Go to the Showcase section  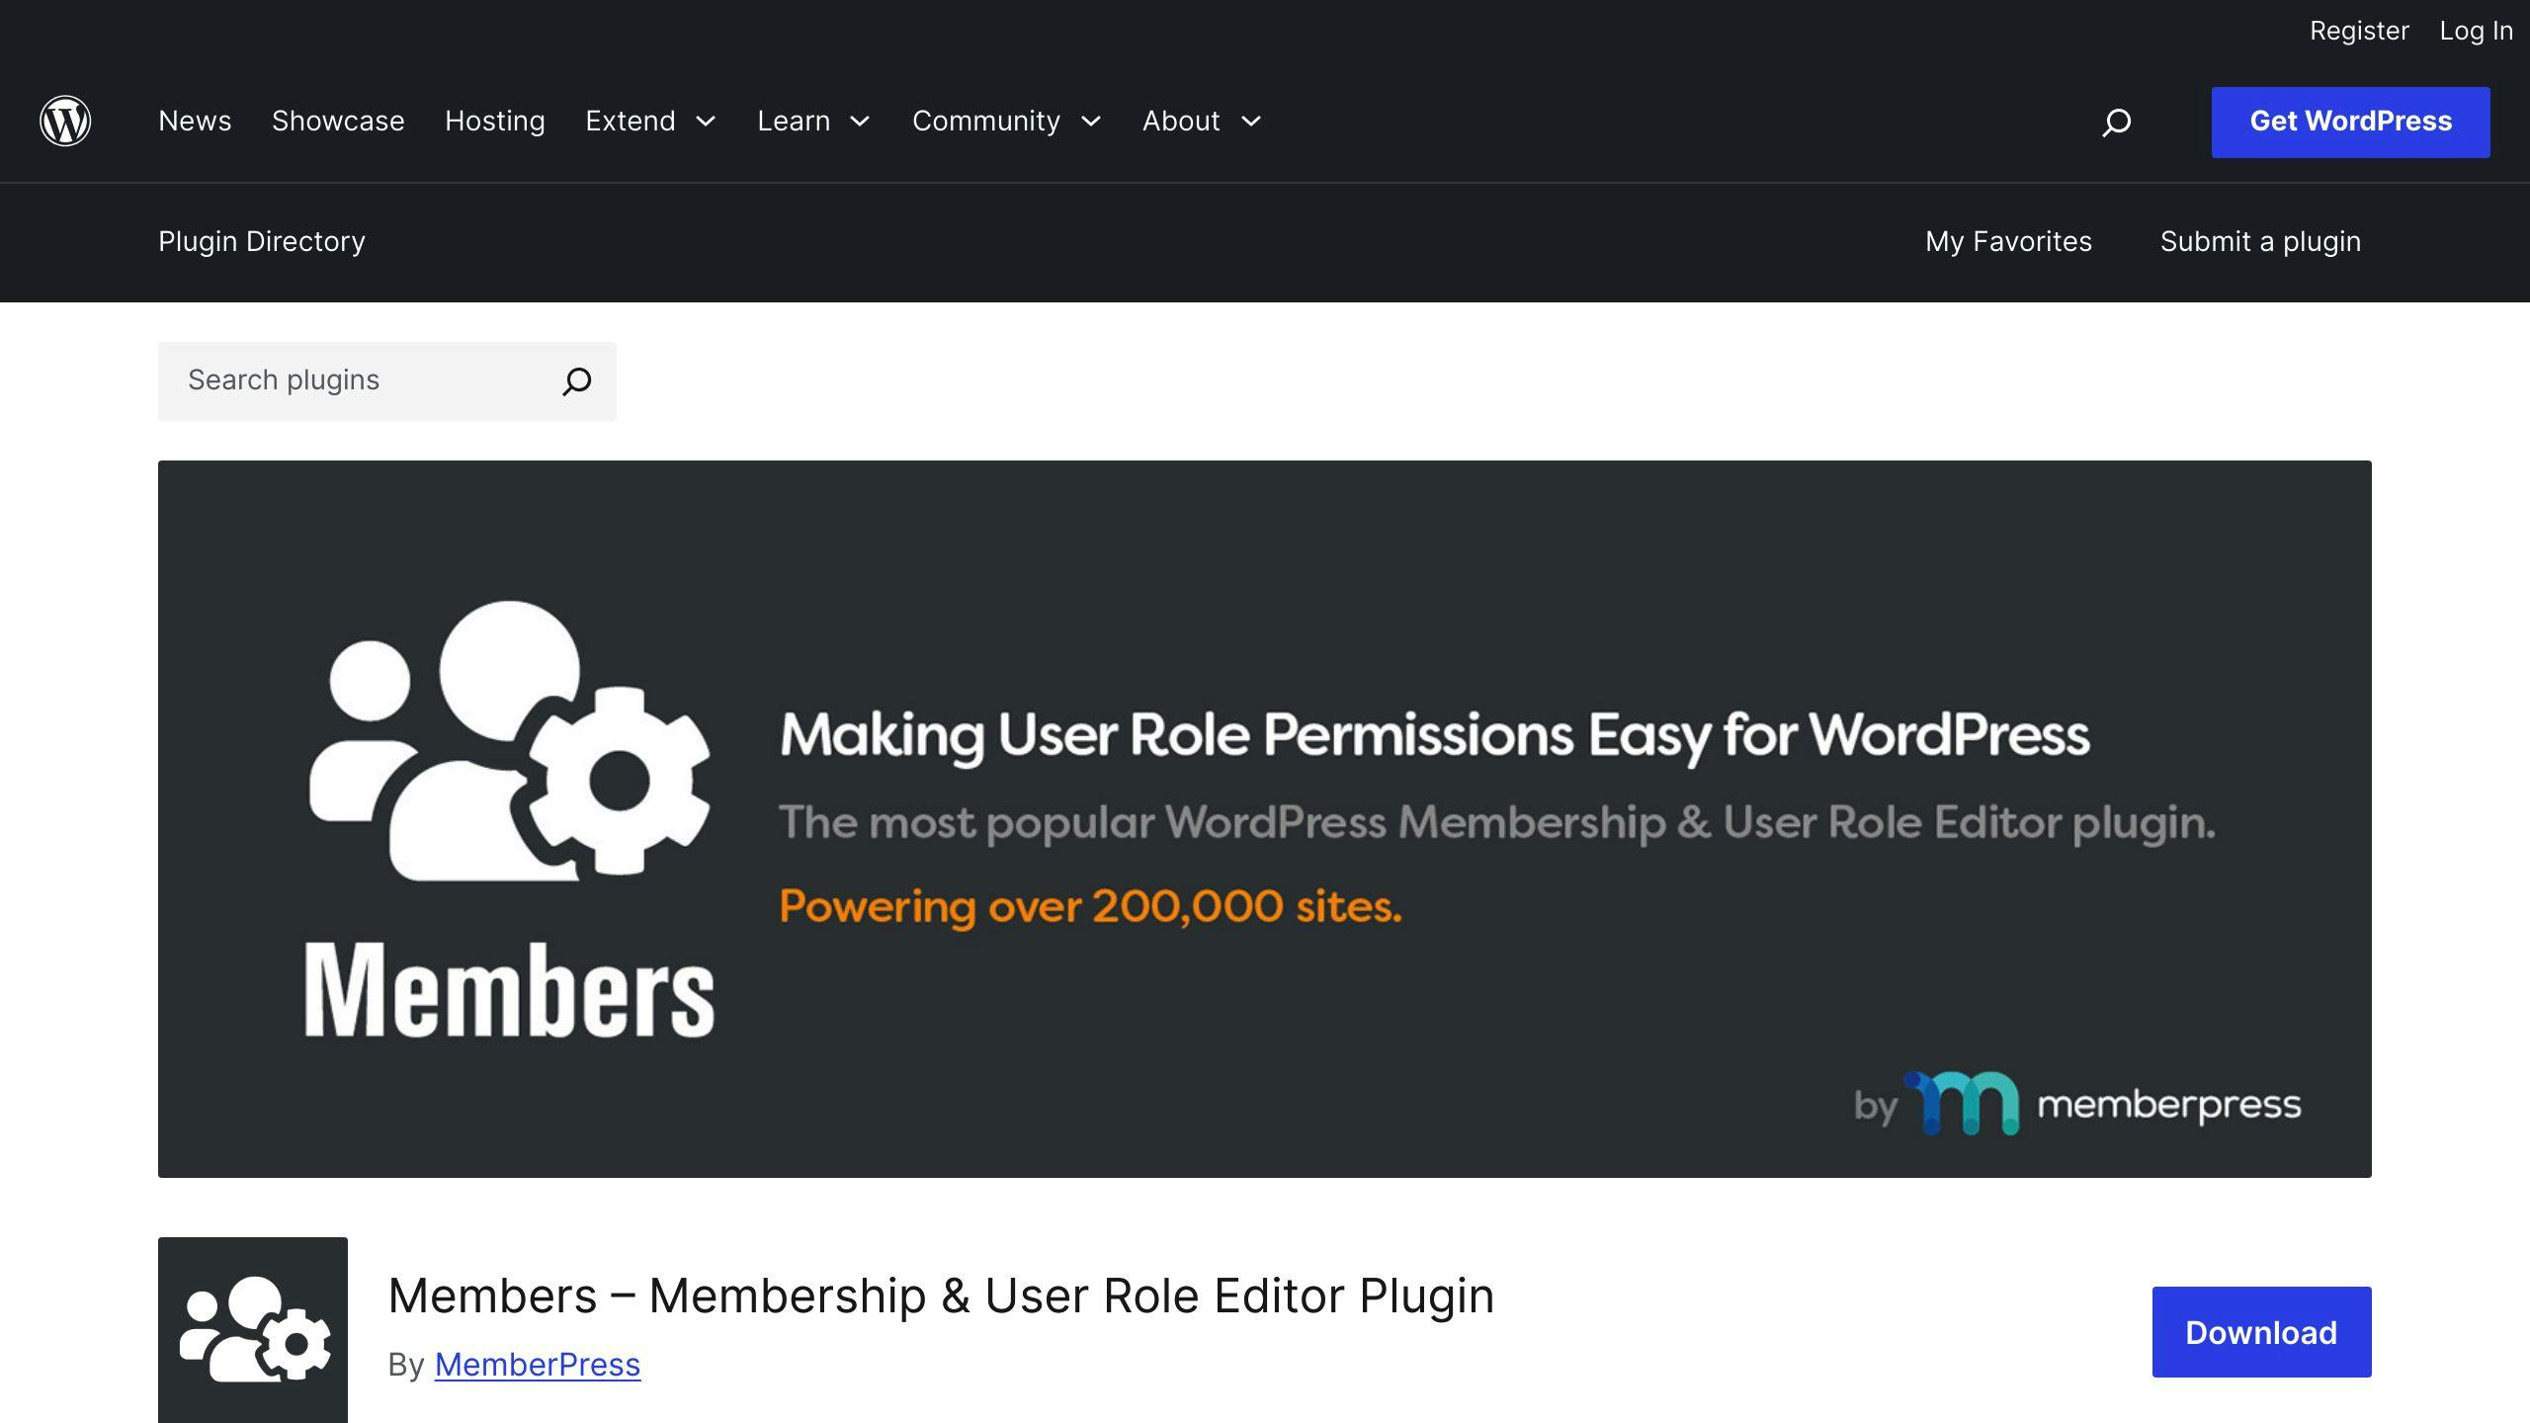[338, 121]
